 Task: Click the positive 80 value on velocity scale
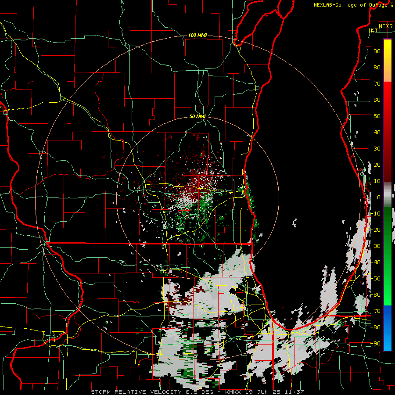pos(377,67)
